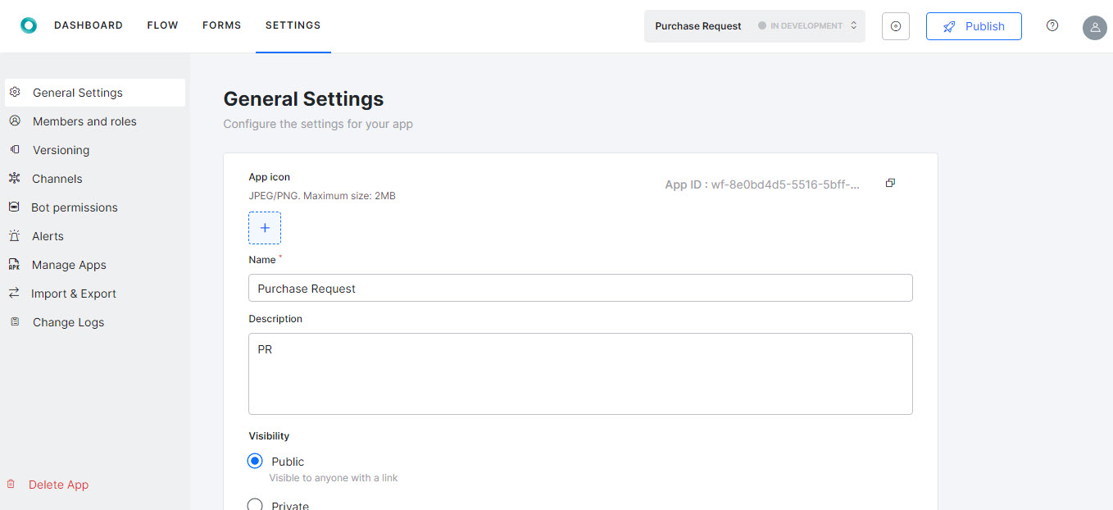Copy the App ID using the copy icon
1113x510 pixels.
tap(890, 183)
